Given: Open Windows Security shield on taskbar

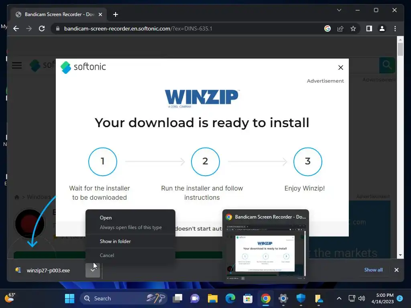Looking at the screenshot, I should click(301, 298).
